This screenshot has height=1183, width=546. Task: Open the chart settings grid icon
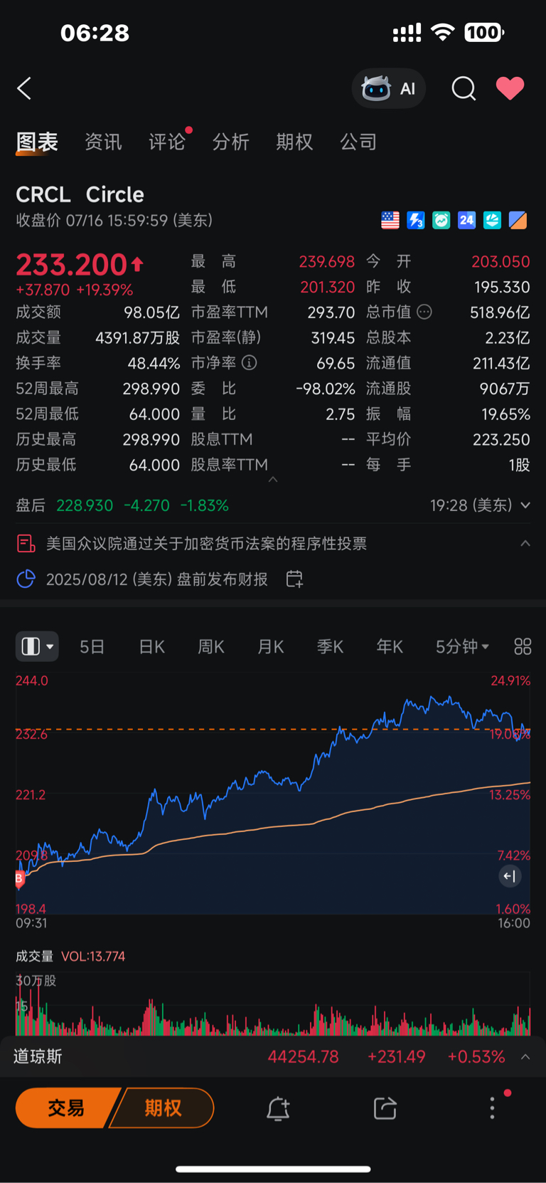tap(523, 646)
